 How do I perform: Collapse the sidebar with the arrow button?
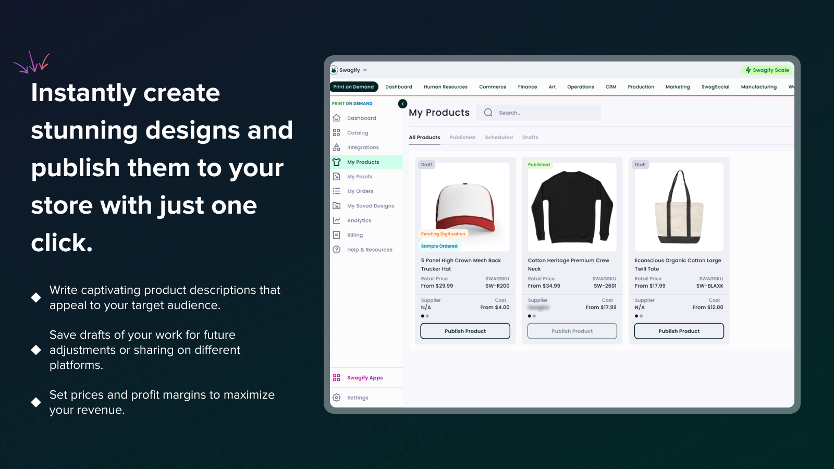click(402, 104)
